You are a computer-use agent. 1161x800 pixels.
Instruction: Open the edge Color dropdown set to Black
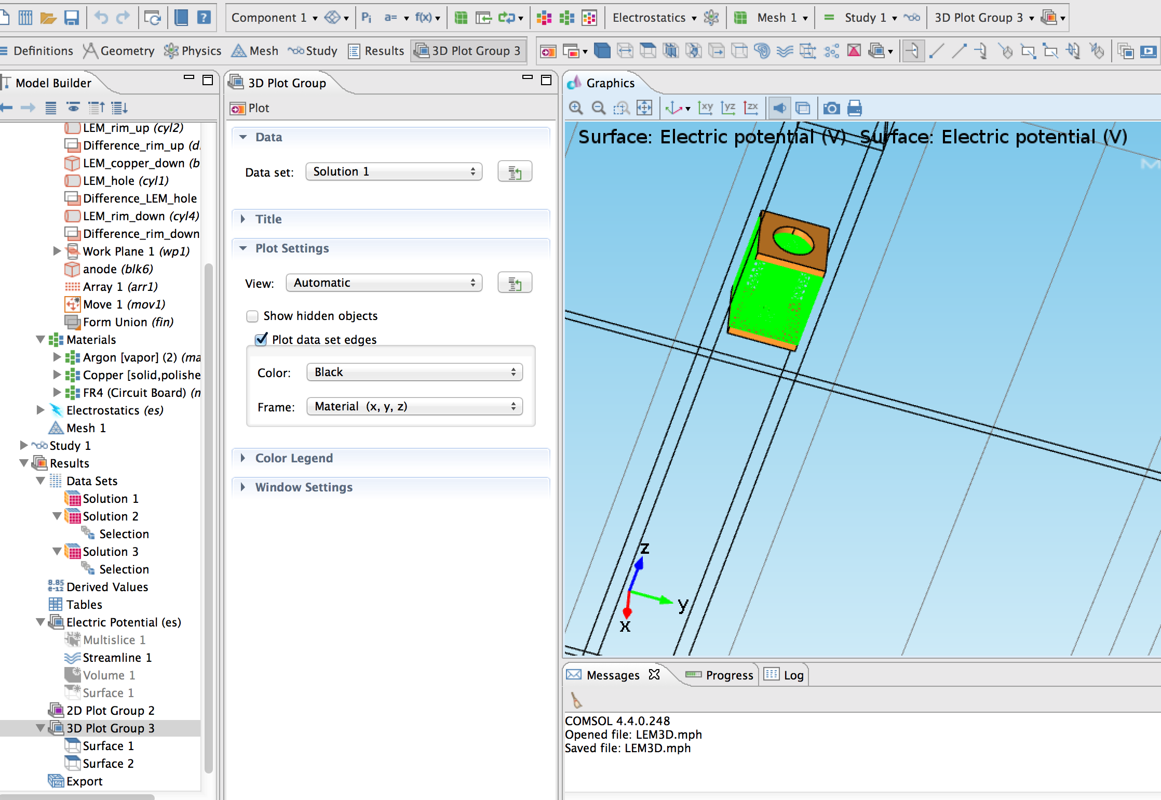pyautogui.click(x=414, y=372)
